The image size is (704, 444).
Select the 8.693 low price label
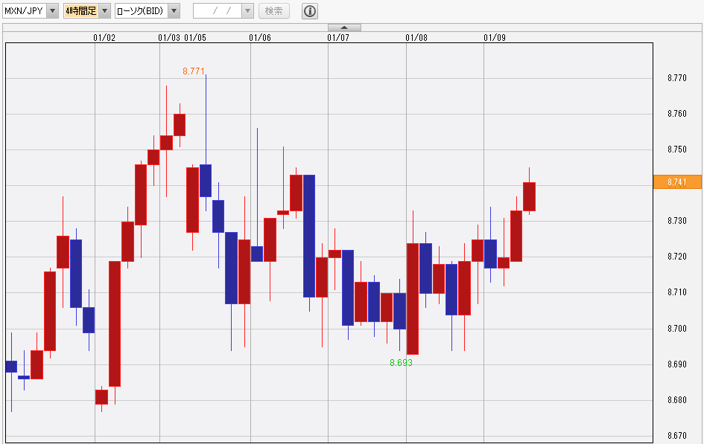coord(401,363)
